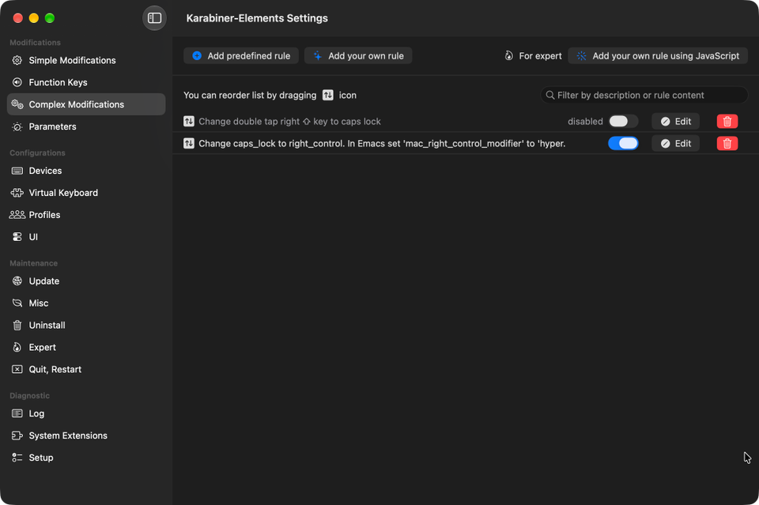Click the System Extensions icon
This screenshot has width=759, height=505.
tap(17, 435)
